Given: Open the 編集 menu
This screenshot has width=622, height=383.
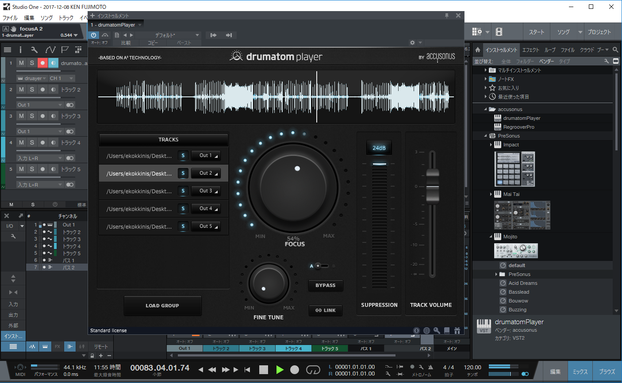Looking at the screenshot, I should (29, 18).
